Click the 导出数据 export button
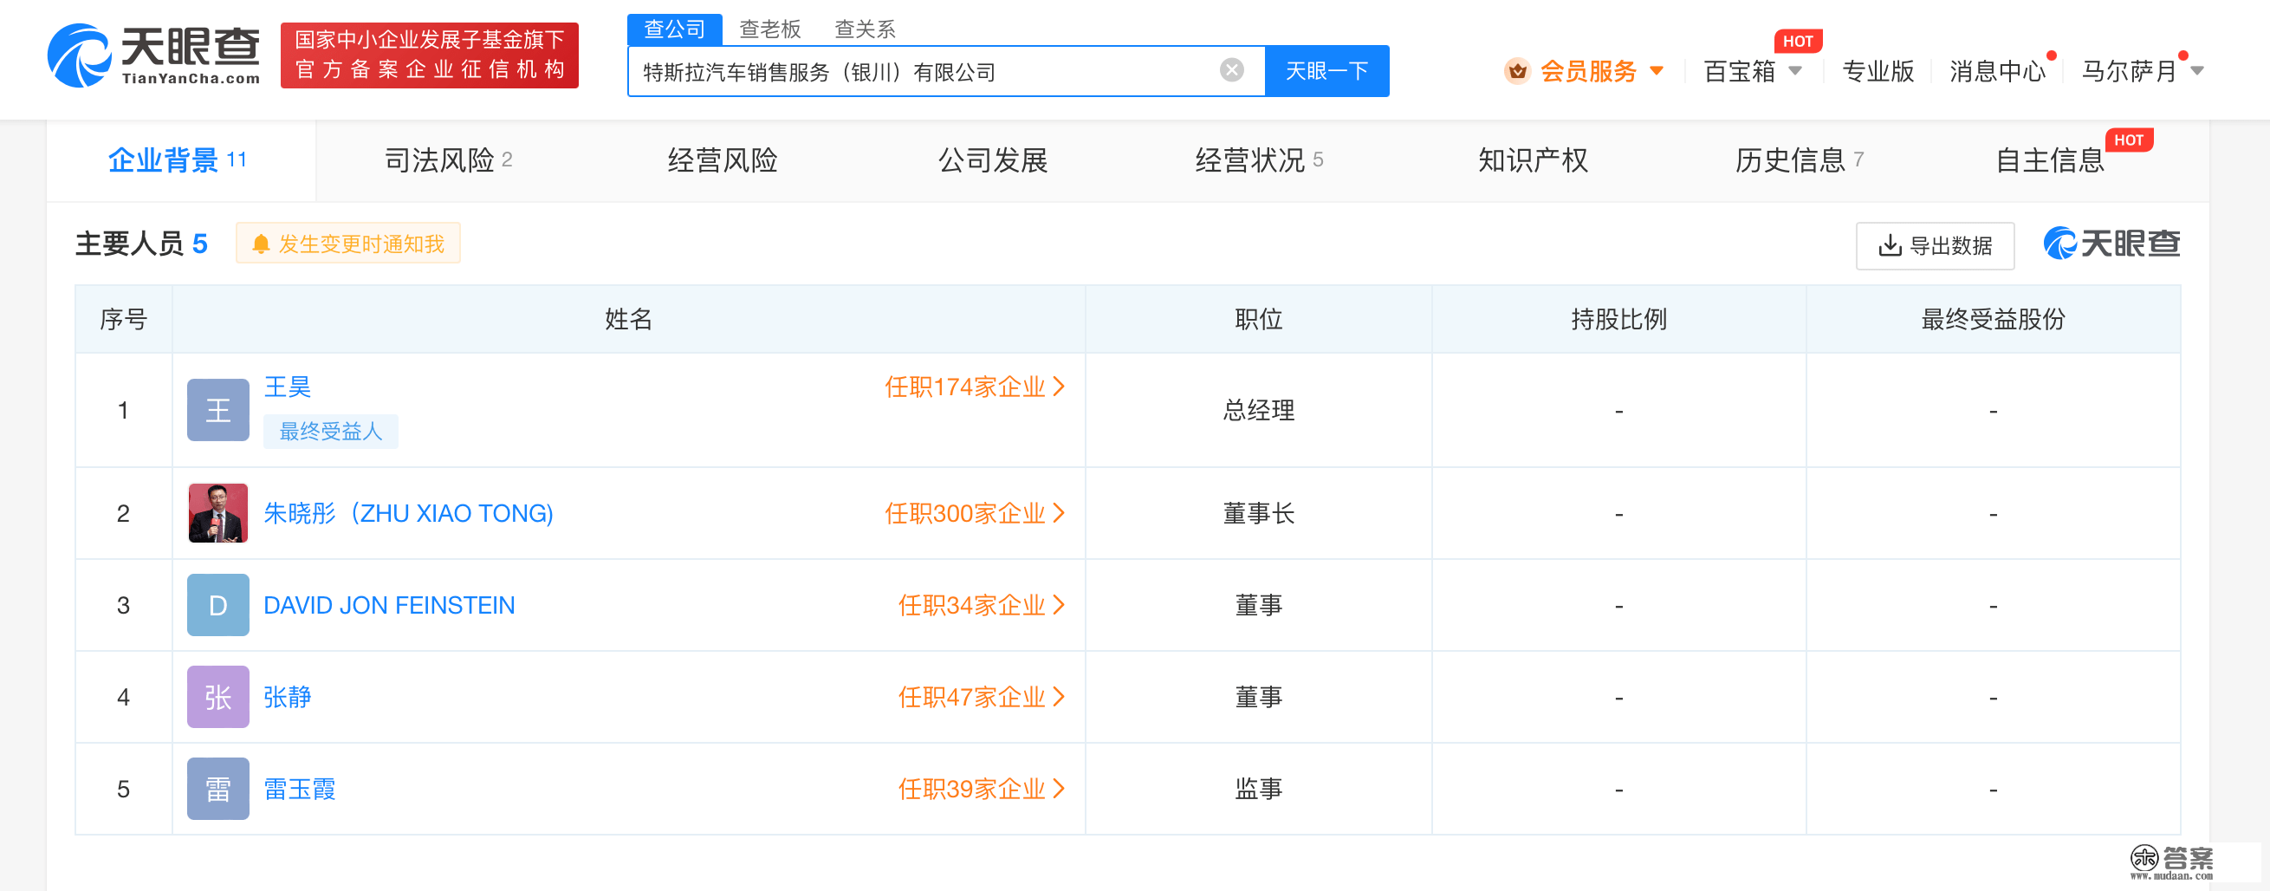This screenshot has width=2270, height=891. [1934, 246]
